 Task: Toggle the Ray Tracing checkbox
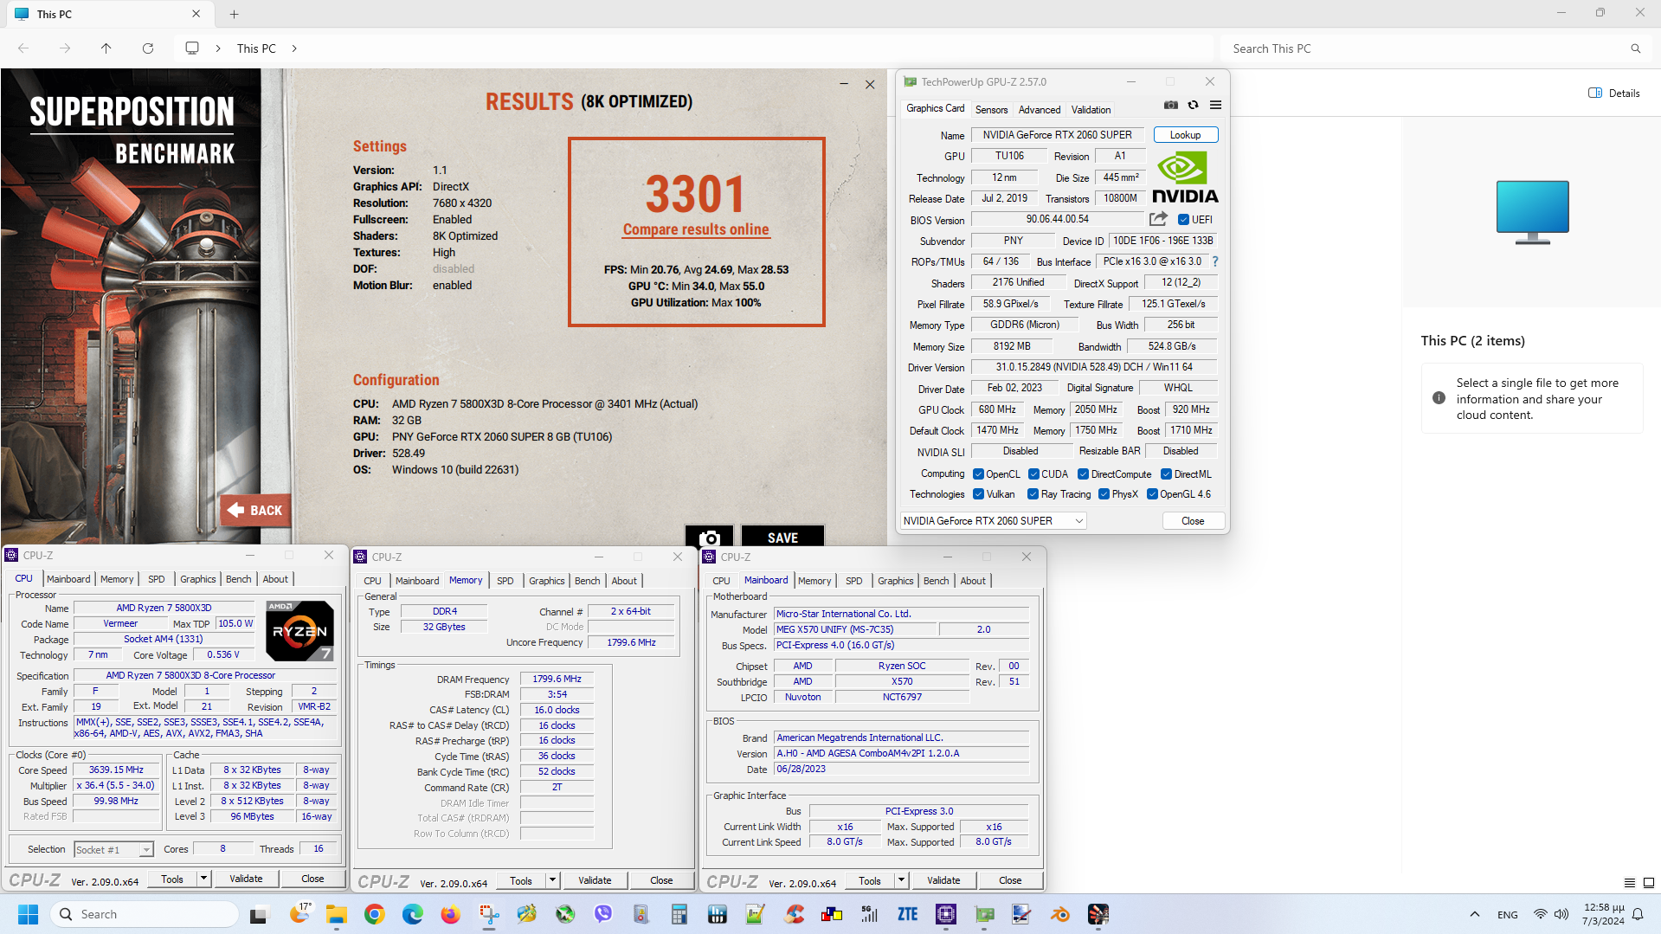click(1033, 494)
